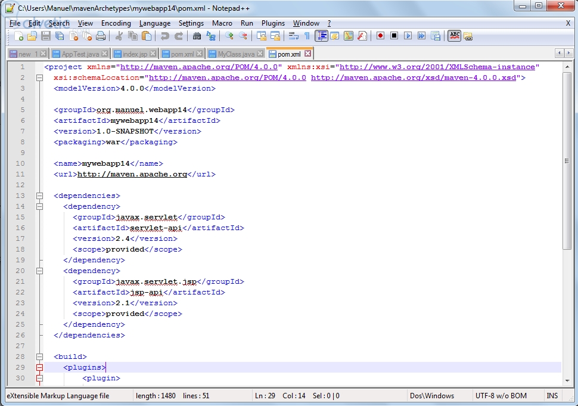This screenshot has height=406, width=578.
Task: Click the Zoom In toolbar icon
Action: click(x=229, y=36)
